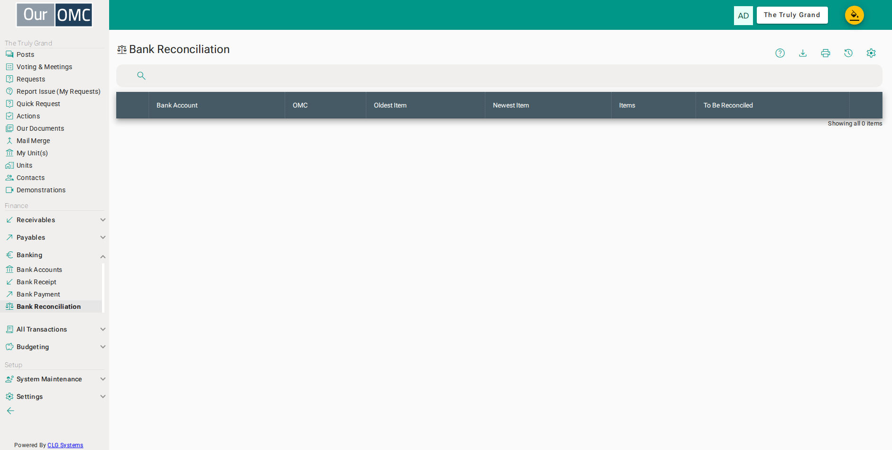Click the print icon
892x450 pixels.
pos(826,53)
